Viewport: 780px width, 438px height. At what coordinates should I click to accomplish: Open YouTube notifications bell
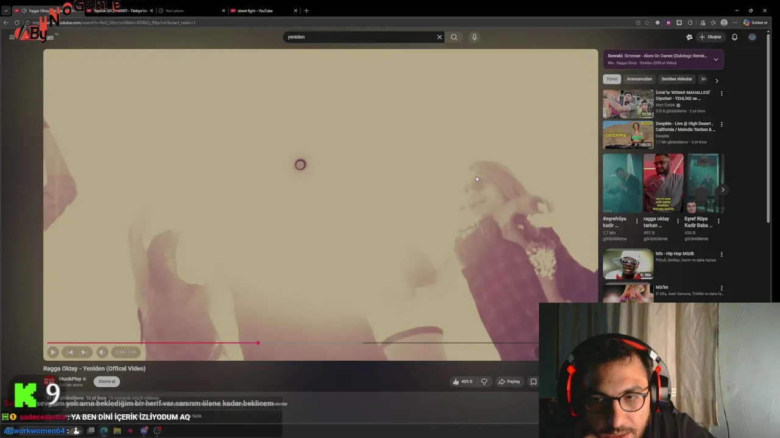pyautogui.click(x=734, y=37)
